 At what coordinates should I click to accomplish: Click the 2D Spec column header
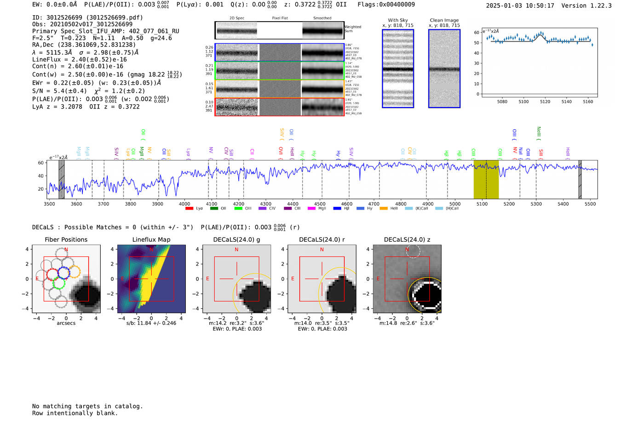237,18
